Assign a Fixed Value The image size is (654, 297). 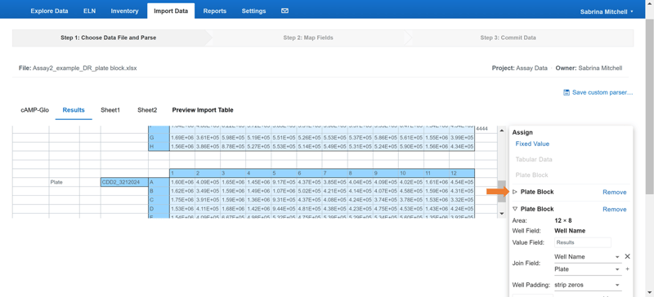click(532, 144)
